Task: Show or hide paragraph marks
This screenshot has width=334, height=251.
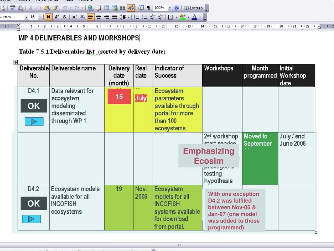Action: (149, 8)
